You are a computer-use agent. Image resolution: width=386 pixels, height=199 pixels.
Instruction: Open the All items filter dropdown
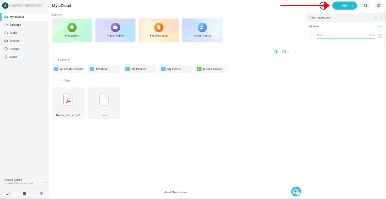[x=317, y=26]
